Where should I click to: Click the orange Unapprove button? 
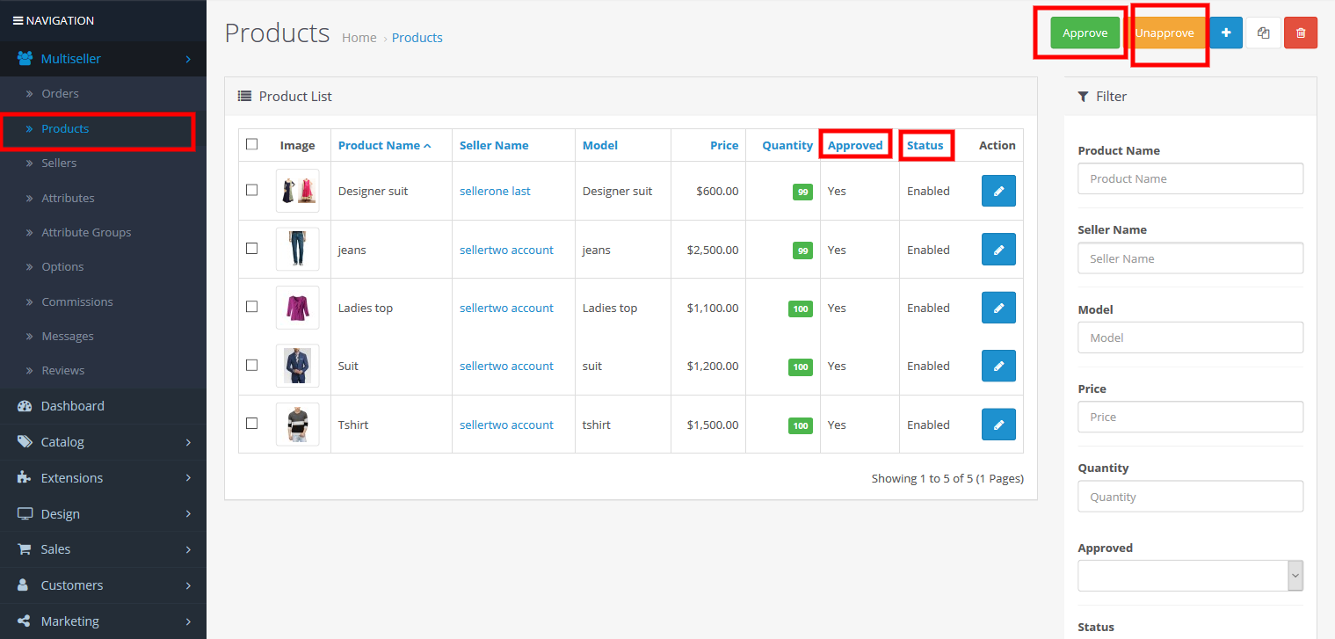pos(1164,33)
